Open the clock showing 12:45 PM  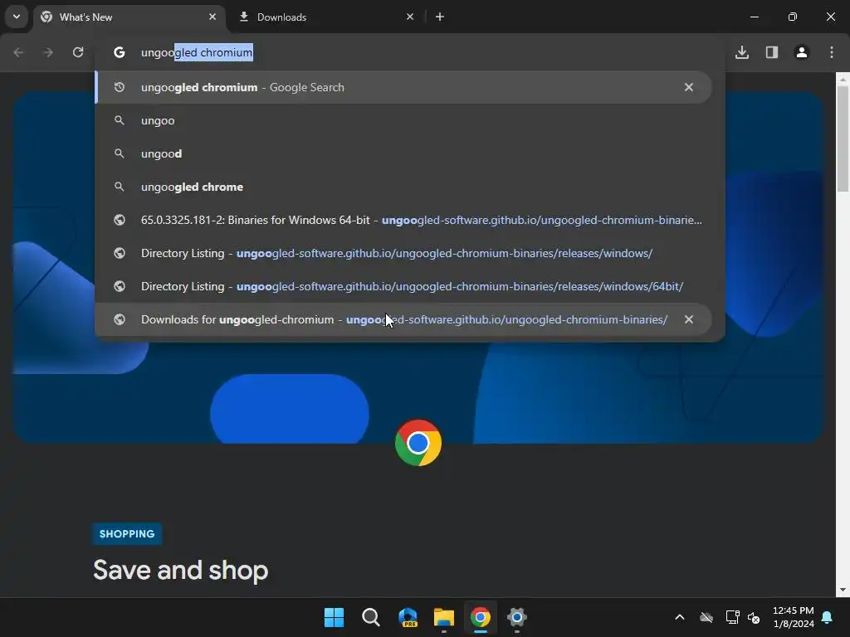(x=793, y=617)
